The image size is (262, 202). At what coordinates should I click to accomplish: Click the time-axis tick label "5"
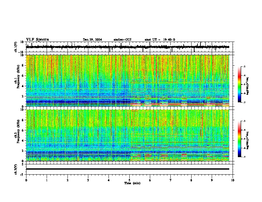coord(129,180)
